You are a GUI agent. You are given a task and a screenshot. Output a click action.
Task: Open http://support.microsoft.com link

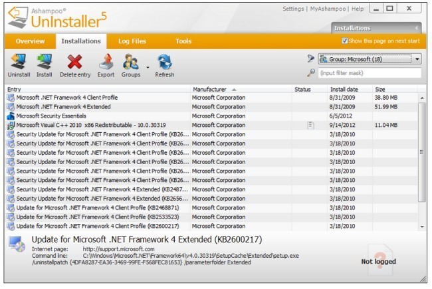tap(118, 249)
